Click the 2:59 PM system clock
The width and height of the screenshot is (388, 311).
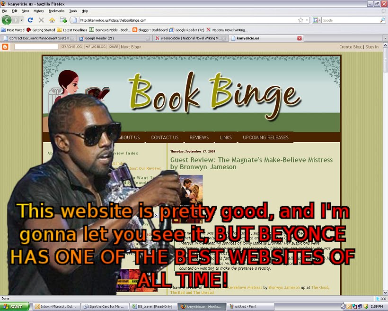(377, 307)
